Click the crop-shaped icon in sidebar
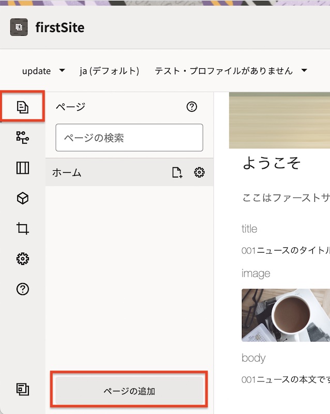Image resolution: width=330 pixels, height=414 pixels. tap(23, 228)
